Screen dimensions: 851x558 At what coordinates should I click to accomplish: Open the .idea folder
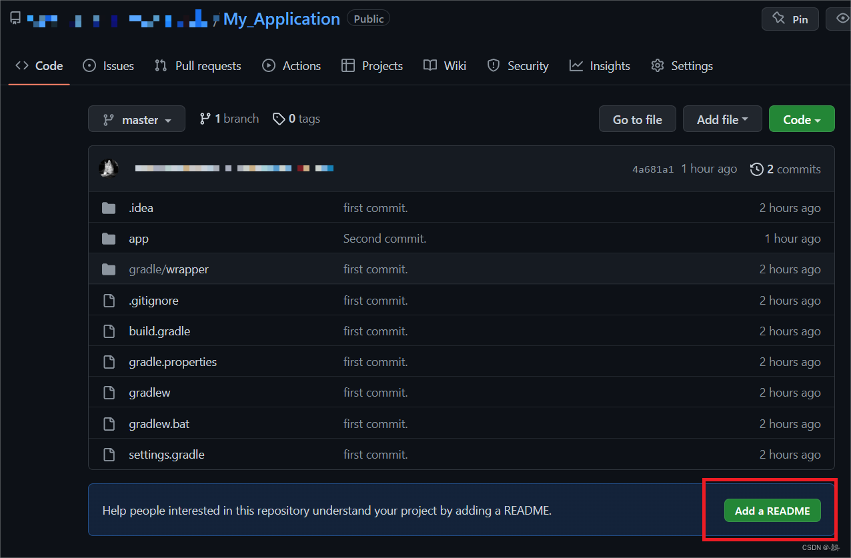pyautogui.click(x=141, y=208)
